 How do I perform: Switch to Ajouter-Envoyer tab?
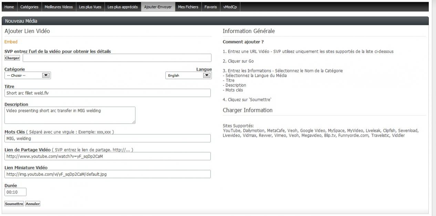tap(158, 7)
